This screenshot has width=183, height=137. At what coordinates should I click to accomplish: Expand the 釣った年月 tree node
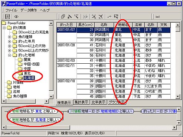click(x=10, y=41)
